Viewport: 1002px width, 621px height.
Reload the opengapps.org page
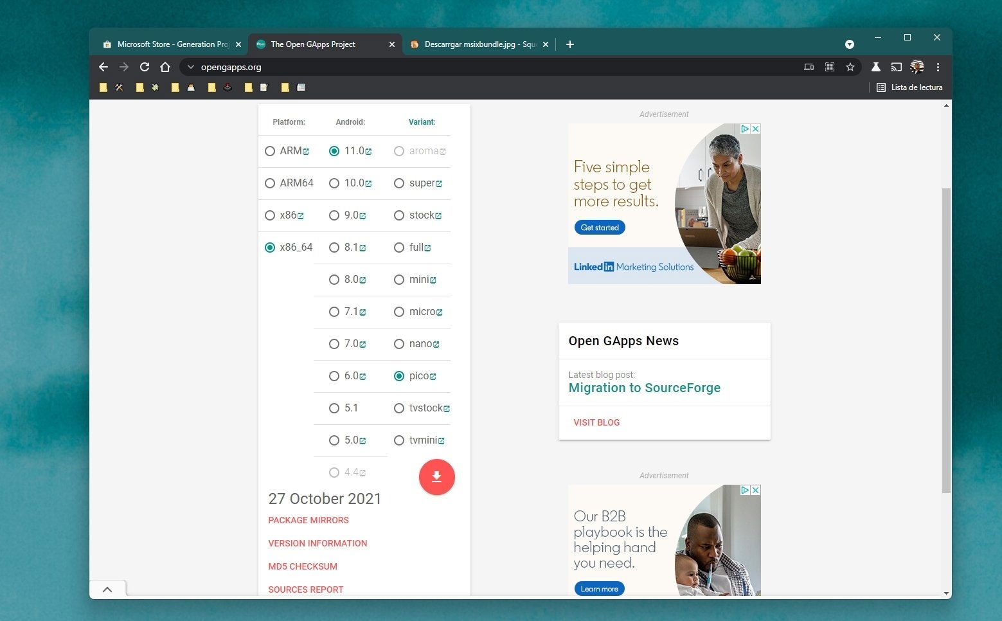click(145, 67)
